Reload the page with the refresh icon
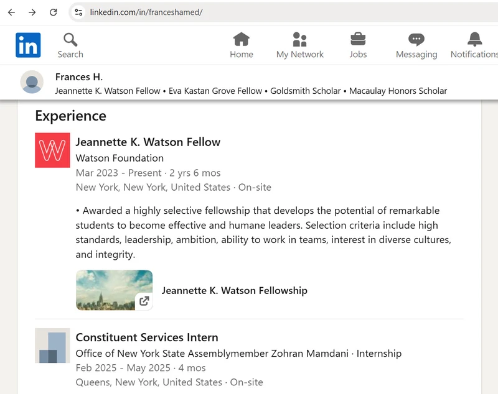The width and height of the screenshot is (498, 394). click(54, 11)
